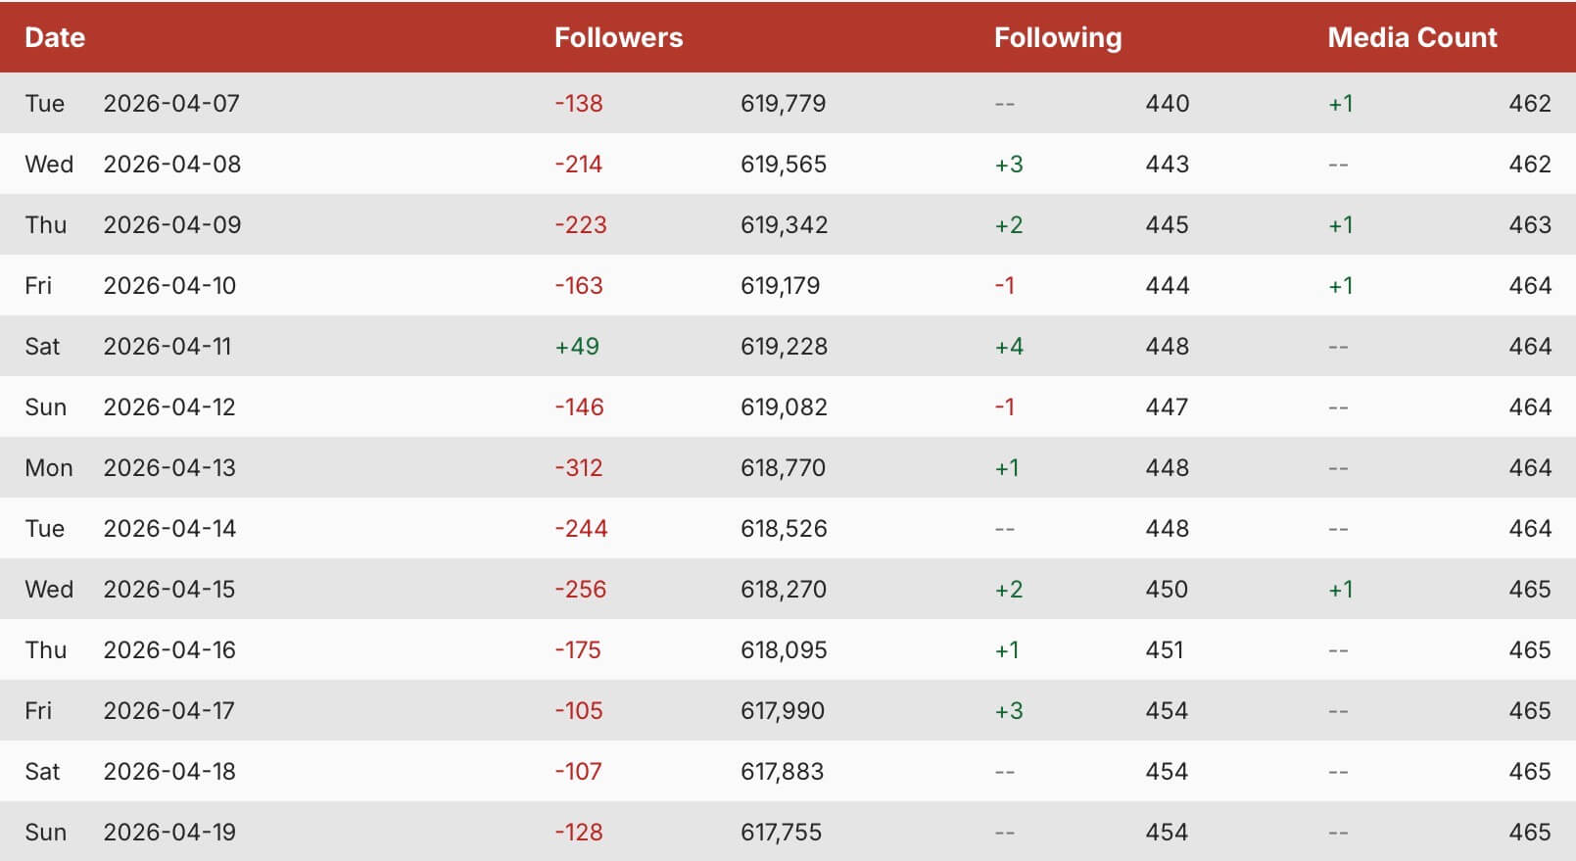Image resolution: width=1576 pixels, height=861 pixels.
Task: Click the Date column header
Action: pyautogui.click(x=55, y=37)
